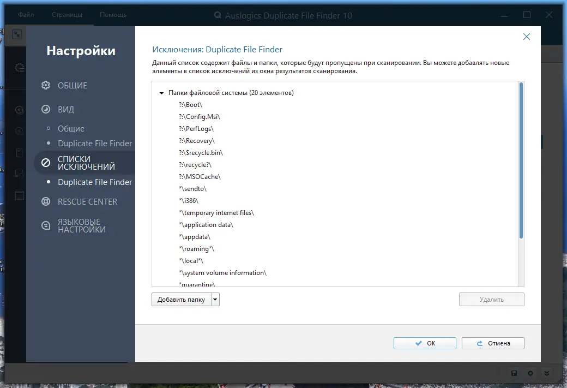
Task: Select СПИСКИ ИСКЛЮЧЕНИЙ section
Action: pyautogui.click(x=86, y=163)
